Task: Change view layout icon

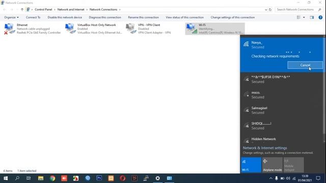Action: (298, 17)
